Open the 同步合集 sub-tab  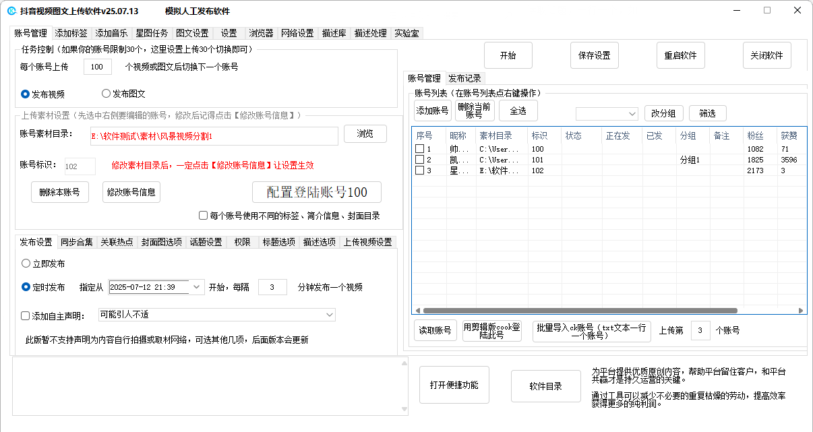[77, 243]
